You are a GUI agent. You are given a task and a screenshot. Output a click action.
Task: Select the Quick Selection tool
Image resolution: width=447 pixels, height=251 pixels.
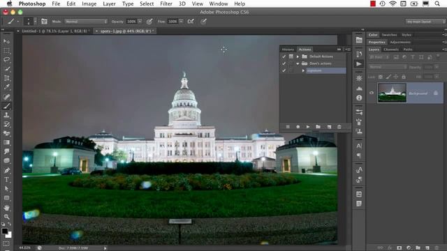[6, 69]
